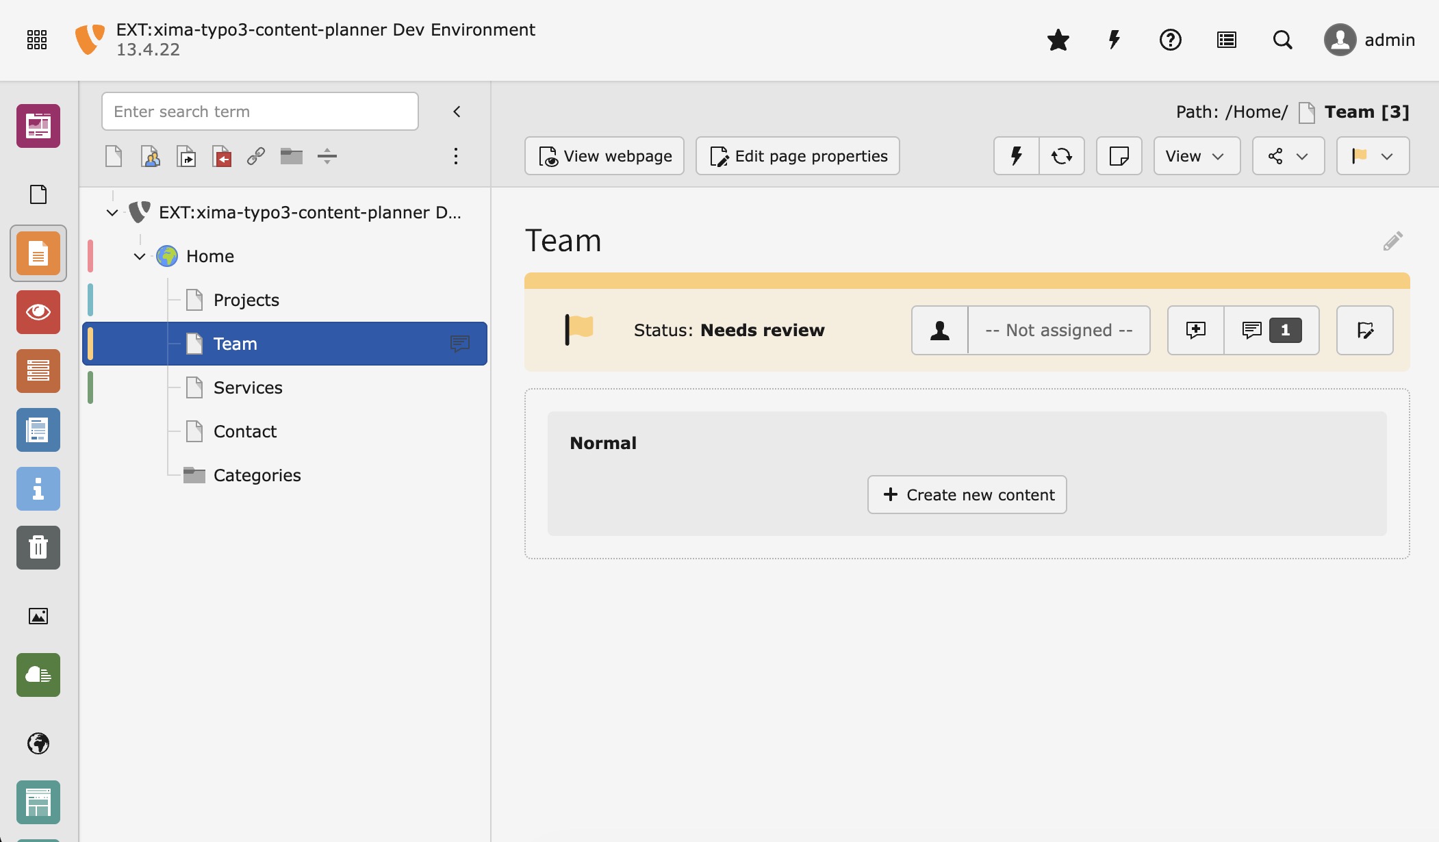This screenshot has height=842, width=1439.
Task: Click the reload page icon next to lightning bolt
Action: point(1062,155)
